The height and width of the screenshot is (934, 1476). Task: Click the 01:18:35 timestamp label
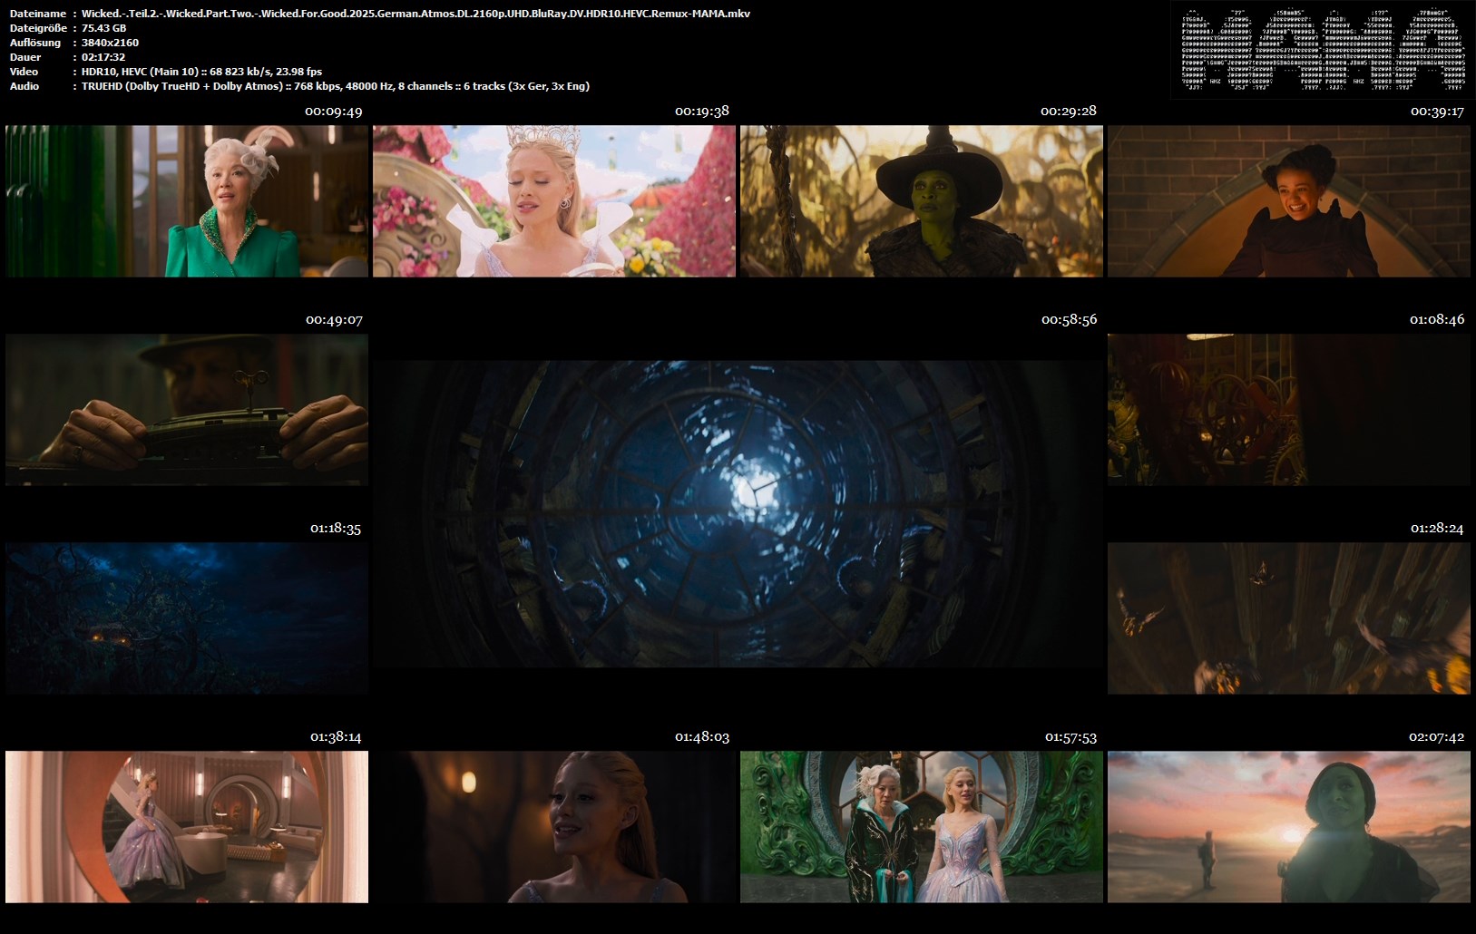(x=336, y=529)
